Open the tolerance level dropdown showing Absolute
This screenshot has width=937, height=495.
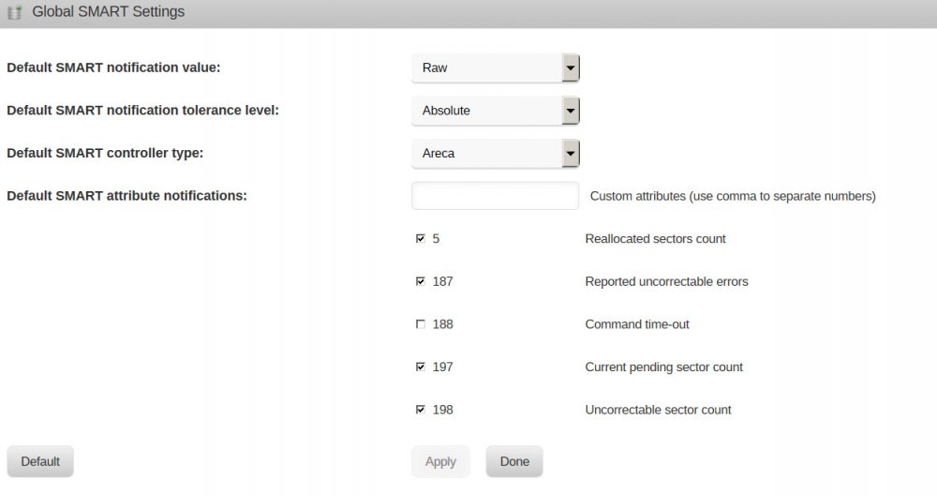pos(496,111)
